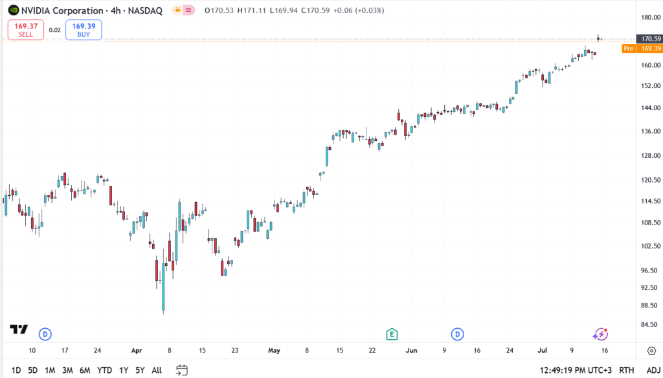Viewport: 663px width, 378px height.
Task: Click the purple lightning event icon
Action: (600, 334)
